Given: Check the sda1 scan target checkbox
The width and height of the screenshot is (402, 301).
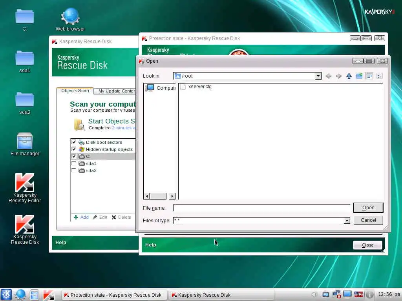Looking at the screenshot, I should (x=74, y=163).
